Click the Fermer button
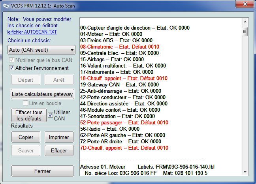 coord(42,171)
